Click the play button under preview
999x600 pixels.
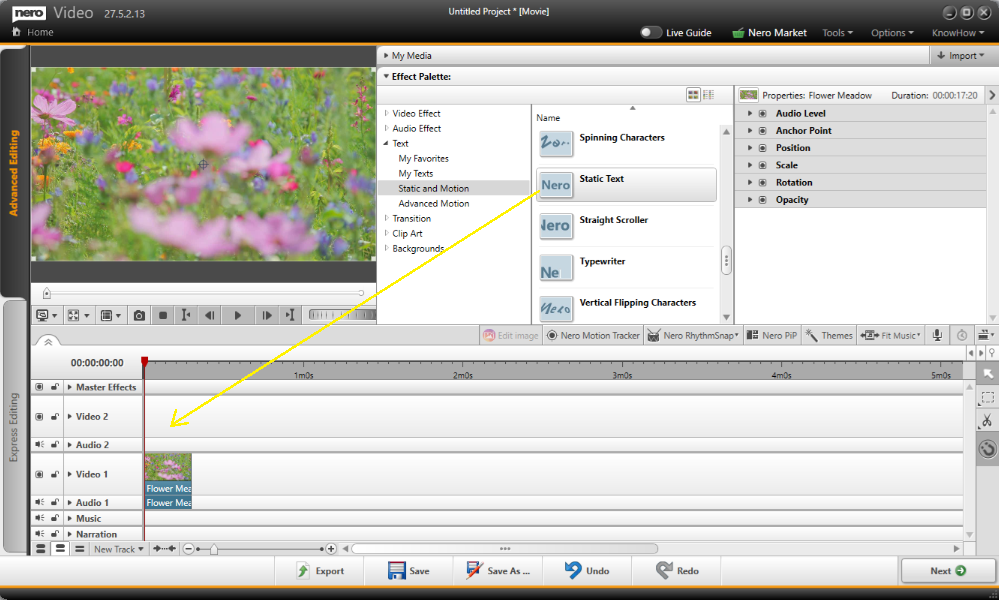click(238, 315)
